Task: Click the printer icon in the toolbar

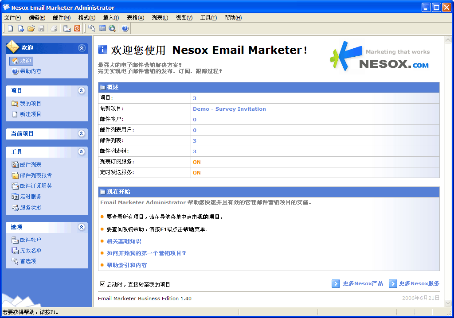Action: (54, 29)
